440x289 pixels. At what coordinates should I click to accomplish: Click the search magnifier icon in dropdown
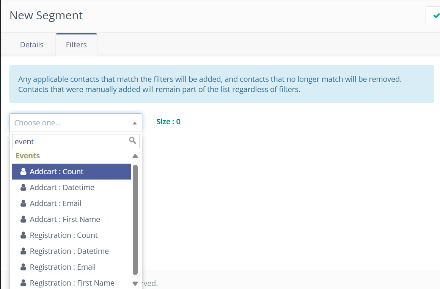click(132, 141)
